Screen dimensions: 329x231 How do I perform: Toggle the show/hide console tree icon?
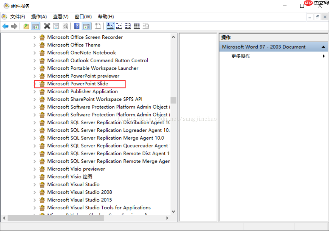35,26
